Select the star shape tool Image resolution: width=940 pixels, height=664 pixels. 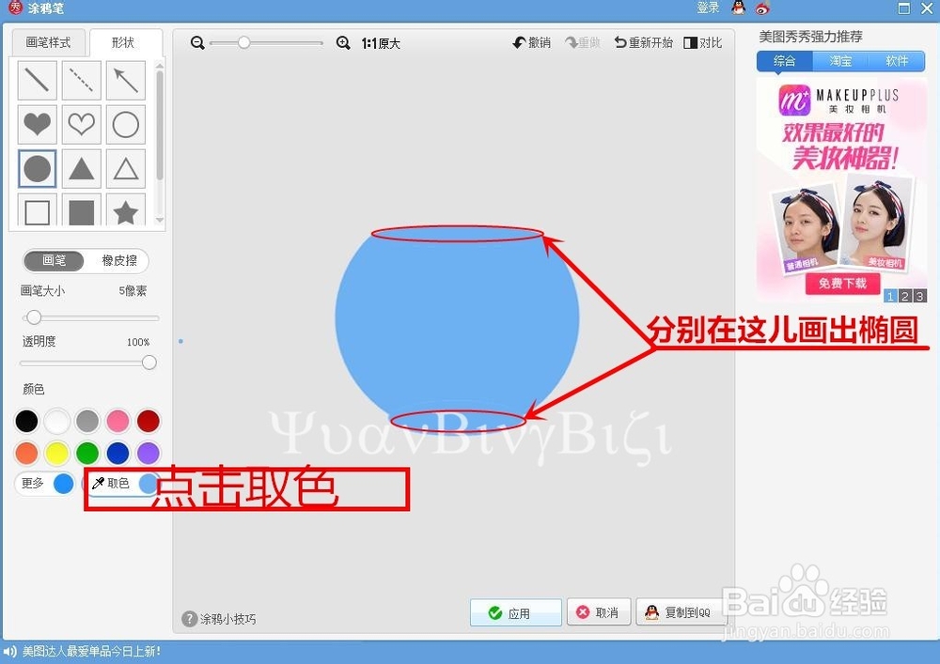click(x=125, y=212)
